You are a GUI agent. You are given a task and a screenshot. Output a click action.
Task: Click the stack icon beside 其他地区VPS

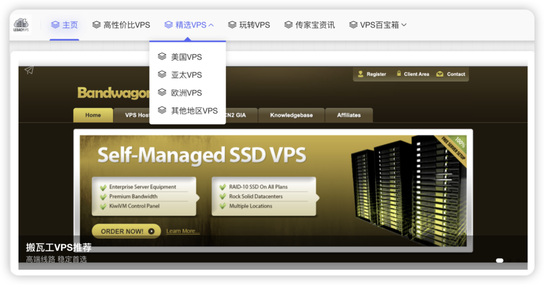click(x=162, y=110)
